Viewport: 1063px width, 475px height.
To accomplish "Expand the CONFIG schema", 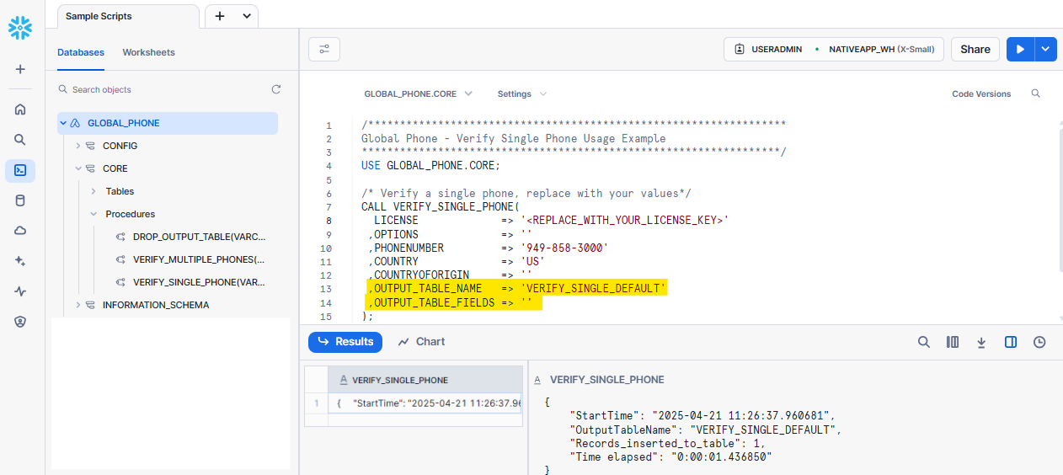I will point(78,146).
